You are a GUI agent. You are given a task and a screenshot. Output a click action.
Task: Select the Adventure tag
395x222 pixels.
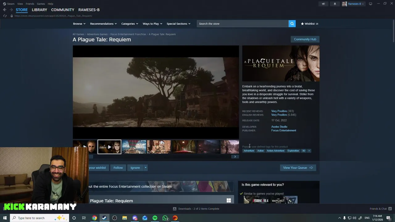coord(249,151)
